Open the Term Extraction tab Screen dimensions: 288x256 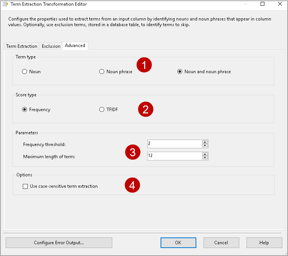coord(22,46)
